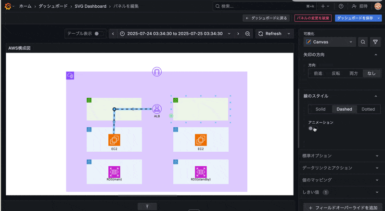This screenshot has height=211, width=385.
Task: Choose Dashed line style
Action: tap(344, 109)
